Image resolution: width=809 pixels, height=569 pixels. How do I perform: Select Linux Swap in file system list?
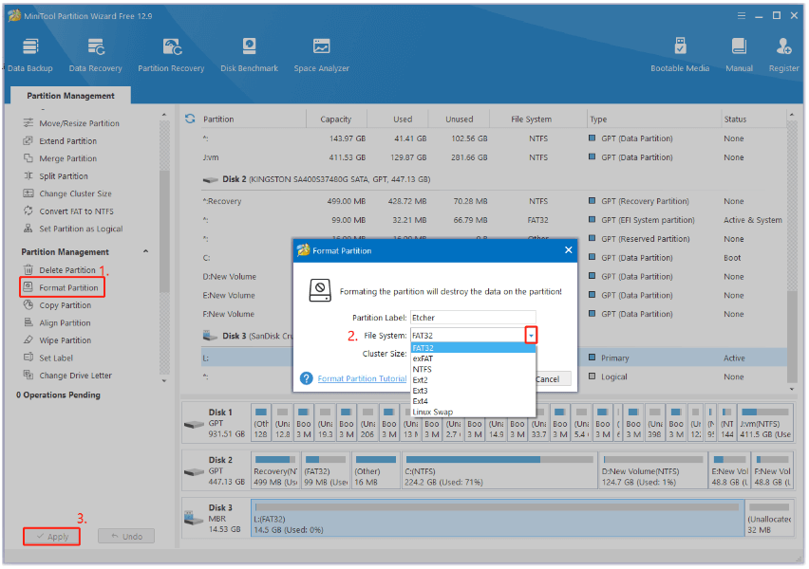(473, 412)
